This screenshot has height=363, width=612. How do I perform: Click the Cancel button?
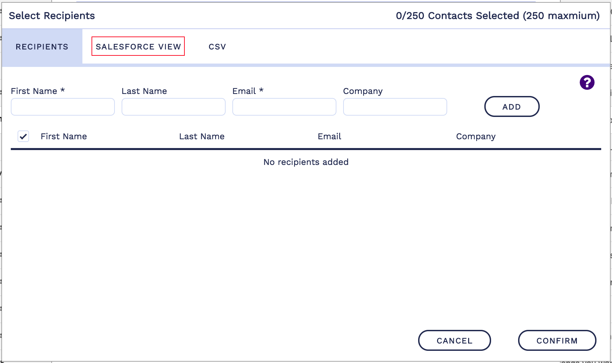(454, 340)
